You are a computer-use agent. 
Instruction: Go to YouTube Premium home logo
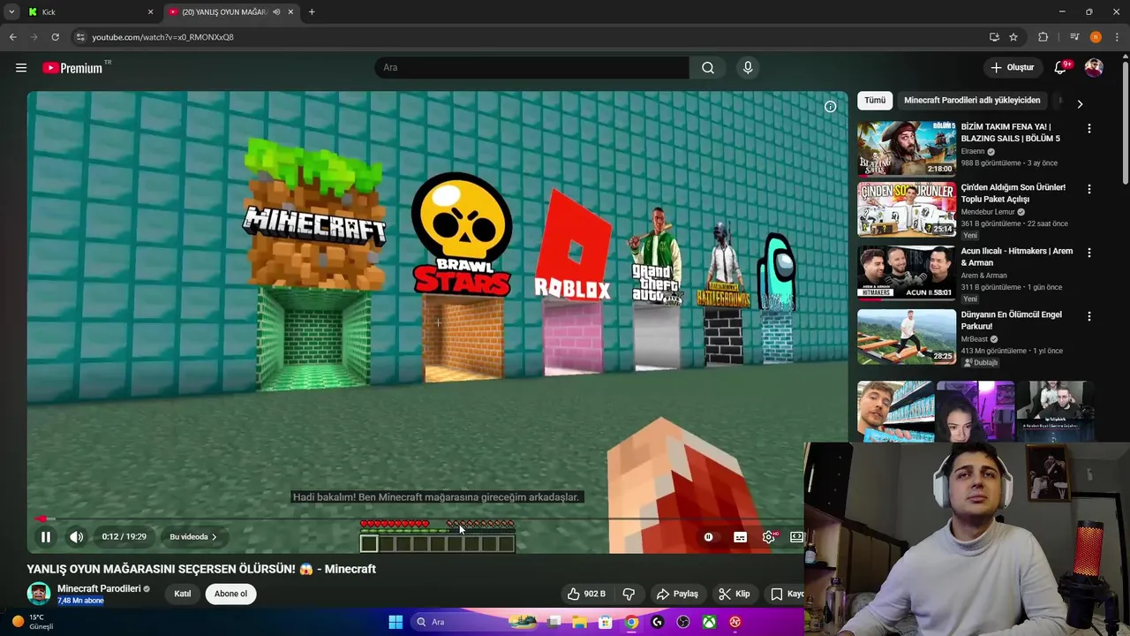[72, 68]
